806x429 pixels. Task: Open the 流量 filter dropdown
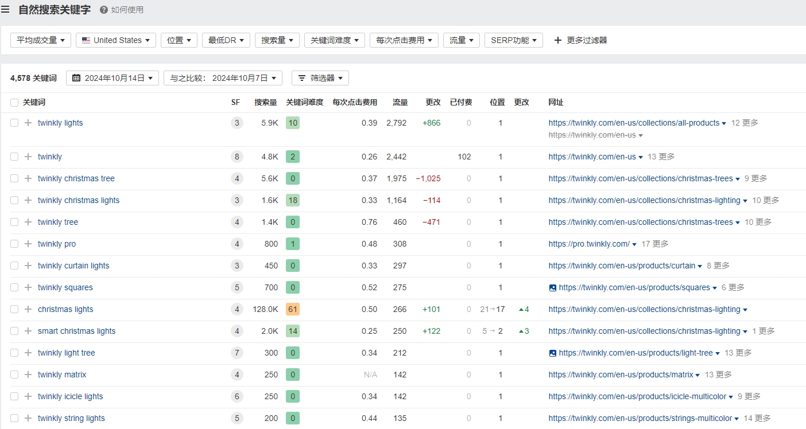(462, 40)
